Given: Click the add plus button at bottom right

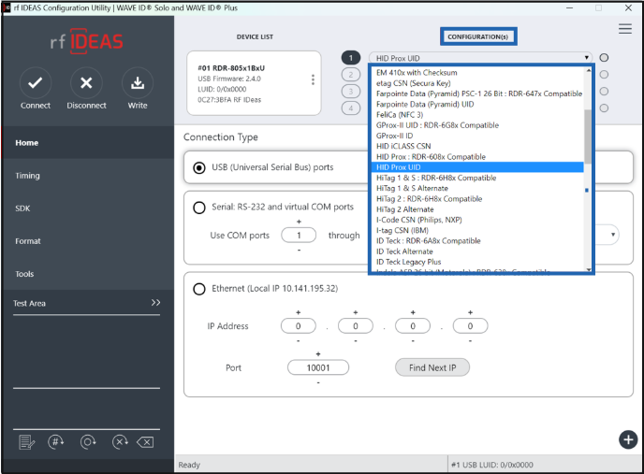Looking at the screenshot, I should point(628,439).
